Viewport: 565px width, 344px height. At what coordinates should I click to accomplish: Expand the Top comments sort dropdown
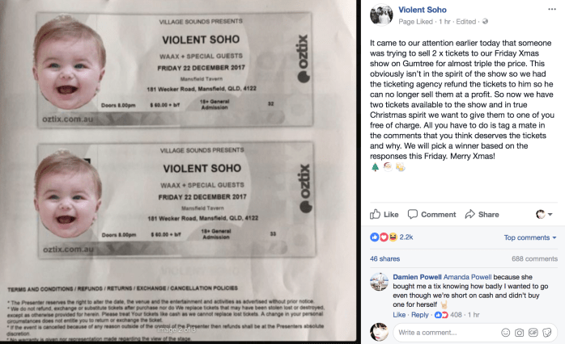pos(530,237)
